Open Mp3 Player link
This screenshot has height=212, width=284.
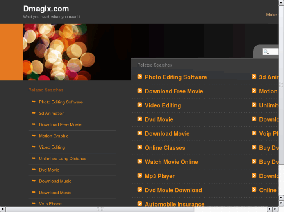click(x=159, y=176)
